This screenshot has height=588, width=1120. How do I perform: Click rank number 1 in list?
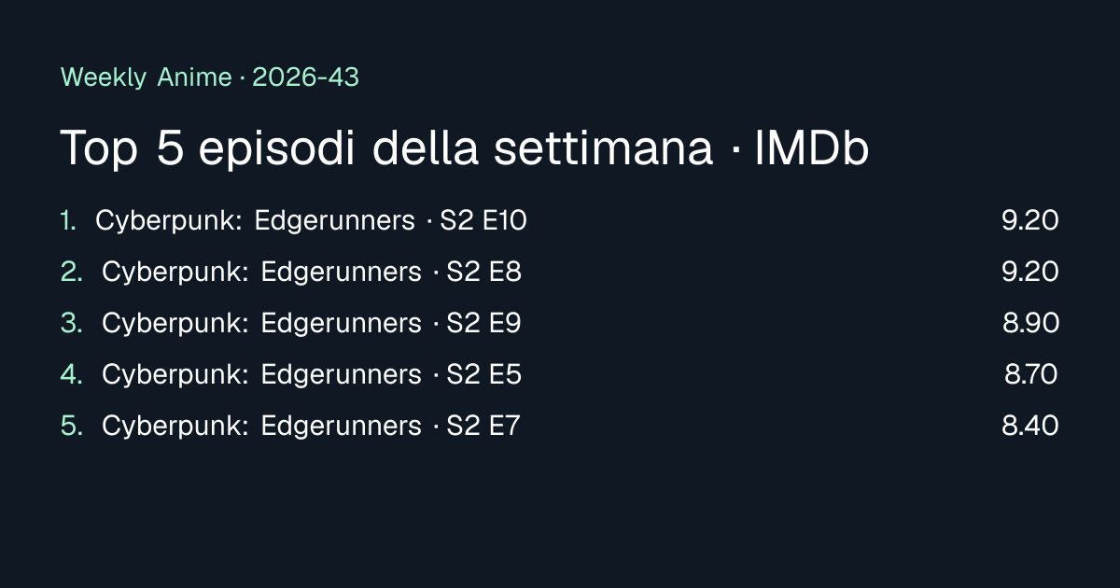pos(68,221)
